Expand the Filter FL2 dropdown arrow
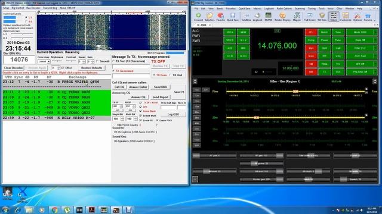 375,48
